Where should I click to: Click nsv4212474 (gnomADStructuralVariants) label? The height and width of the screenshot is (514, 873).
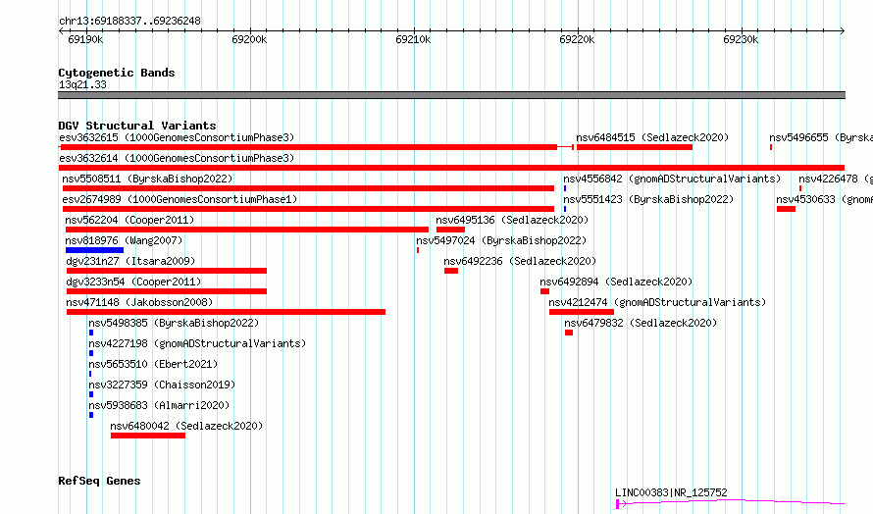click(x=657, y=302)
